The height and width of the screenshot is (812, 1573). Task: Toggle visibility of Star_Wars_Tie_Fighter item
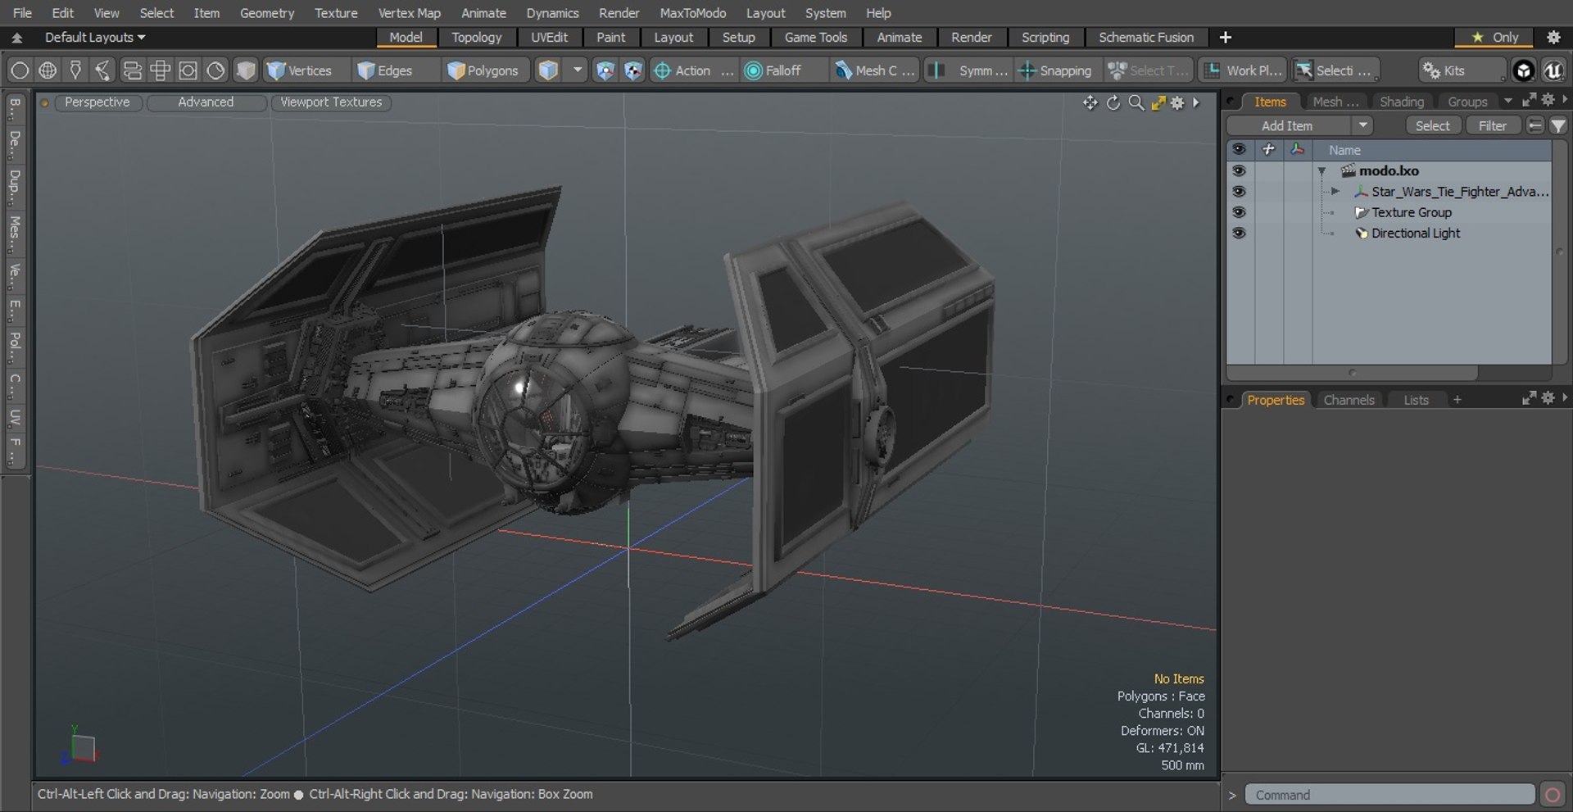pyautogui.click(x=1239, y=192)
